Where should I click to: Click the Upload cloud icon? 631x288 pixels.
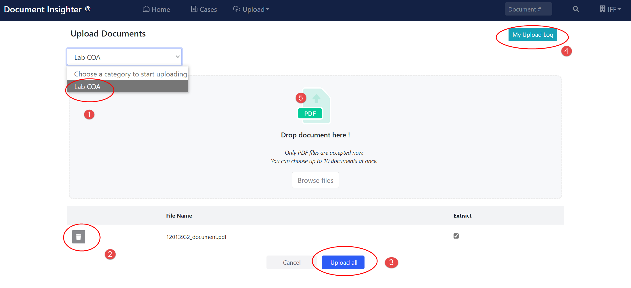[237, 9]
